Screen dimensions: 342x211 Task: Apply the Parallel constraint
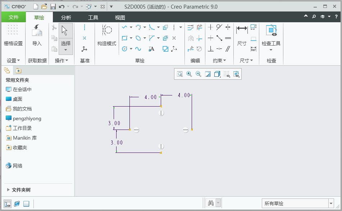click(228, 49)
